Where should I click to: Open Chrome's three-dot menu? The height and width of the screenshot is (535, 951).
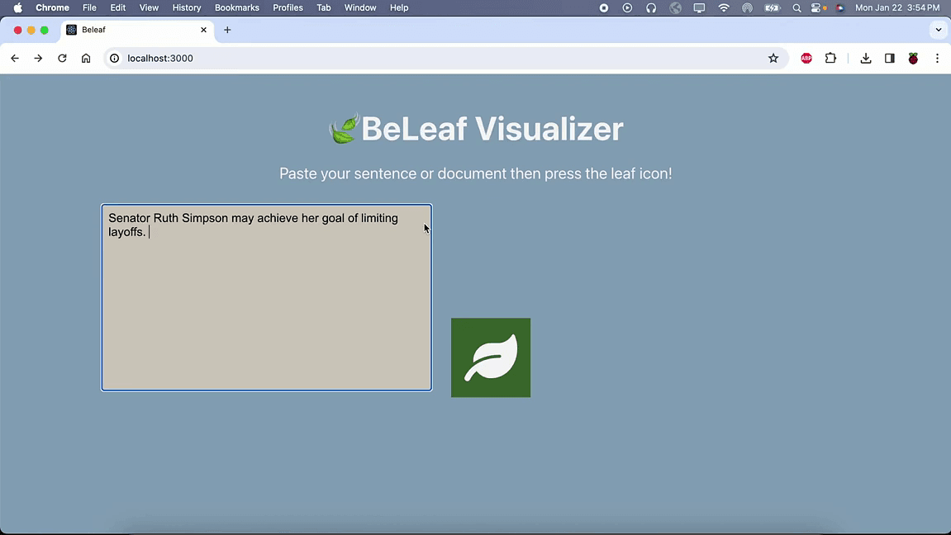coord(937,59)
